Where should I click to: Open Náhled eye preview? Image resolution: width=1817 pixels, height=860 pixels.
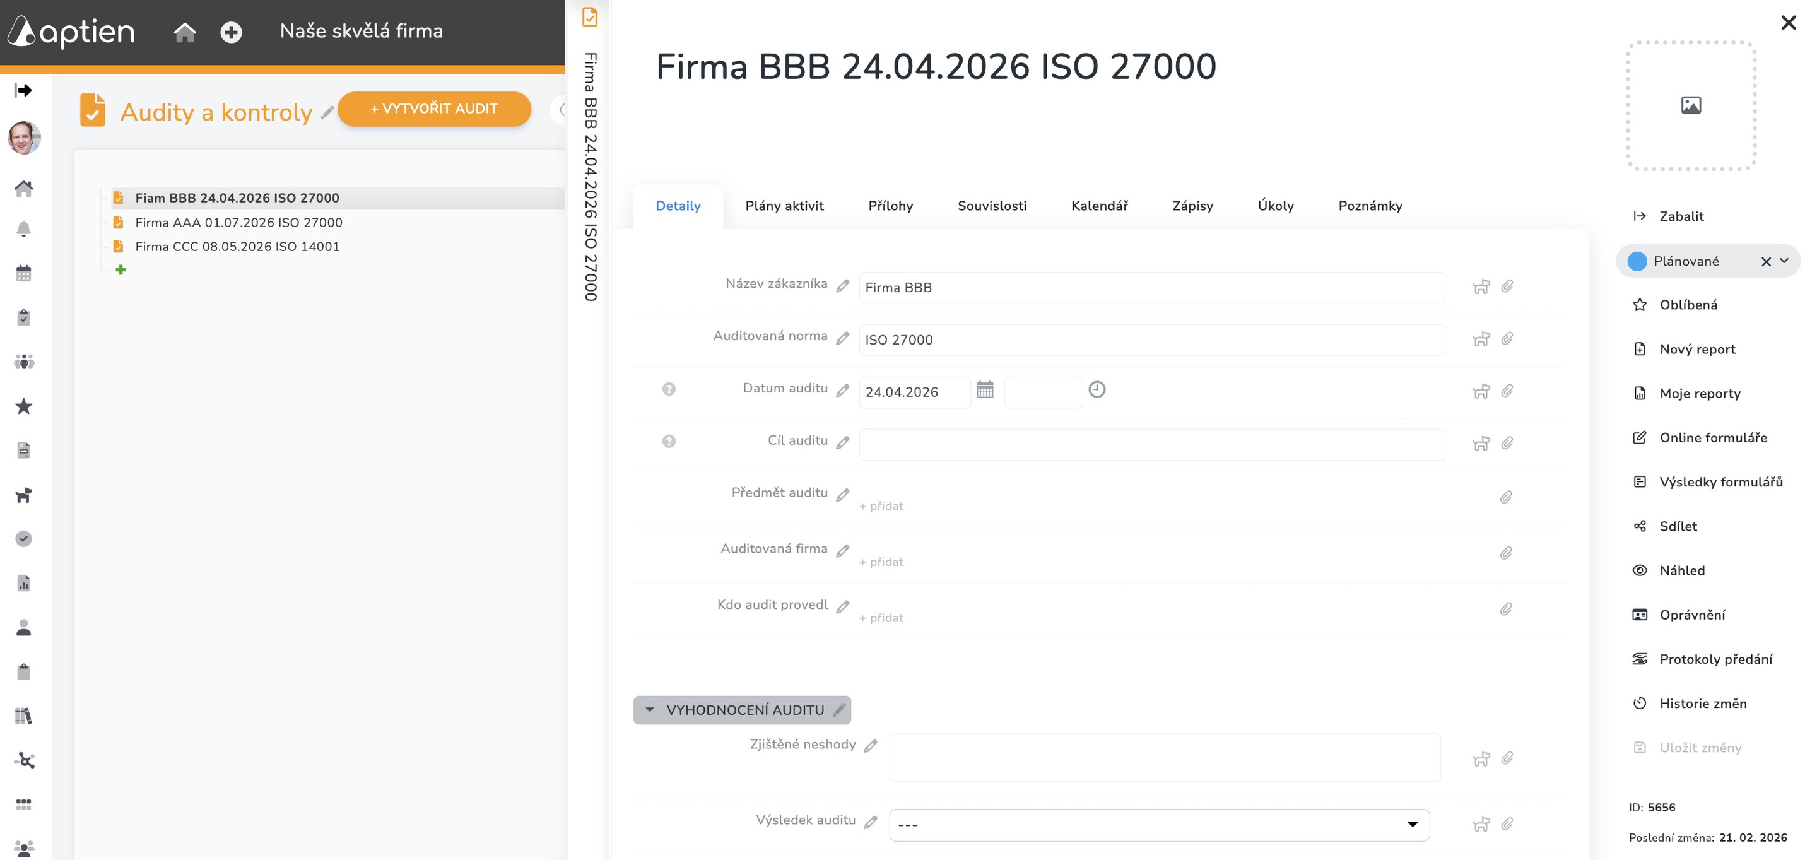point(1681,570)
